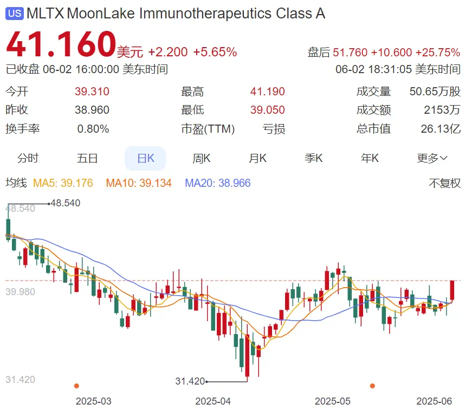Switch to the 月K tab
Screen dimensions: 465x410
(258, 158)
